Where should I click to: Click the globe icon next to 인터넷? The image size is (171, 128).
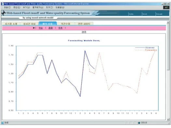(x=139, y=123)
